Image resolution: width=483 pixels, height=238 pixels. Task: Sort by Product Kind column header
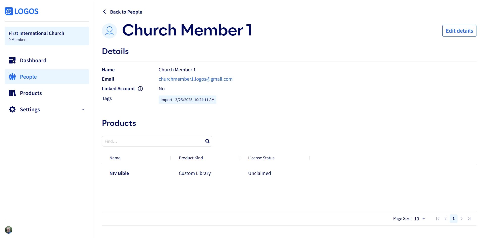point(191,158)
